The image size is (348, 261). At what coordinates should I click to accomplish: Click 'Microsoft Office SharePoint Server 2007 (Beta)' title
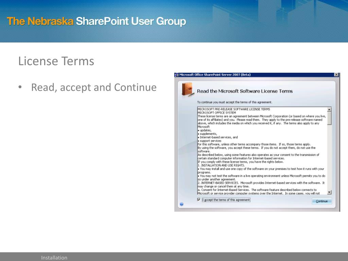(x=215, y=74)
